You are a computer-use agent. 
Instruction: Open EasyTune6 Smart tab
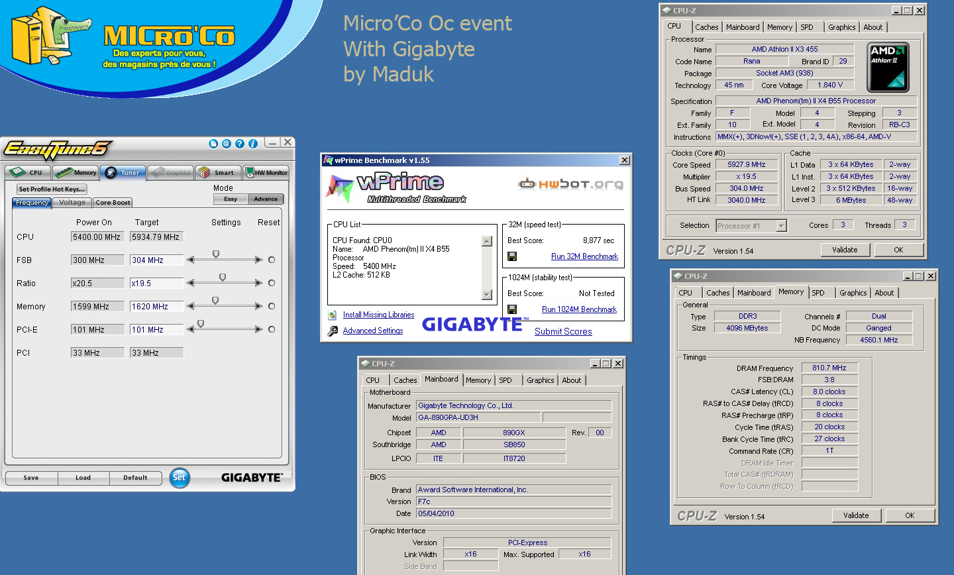pos(218,172)
